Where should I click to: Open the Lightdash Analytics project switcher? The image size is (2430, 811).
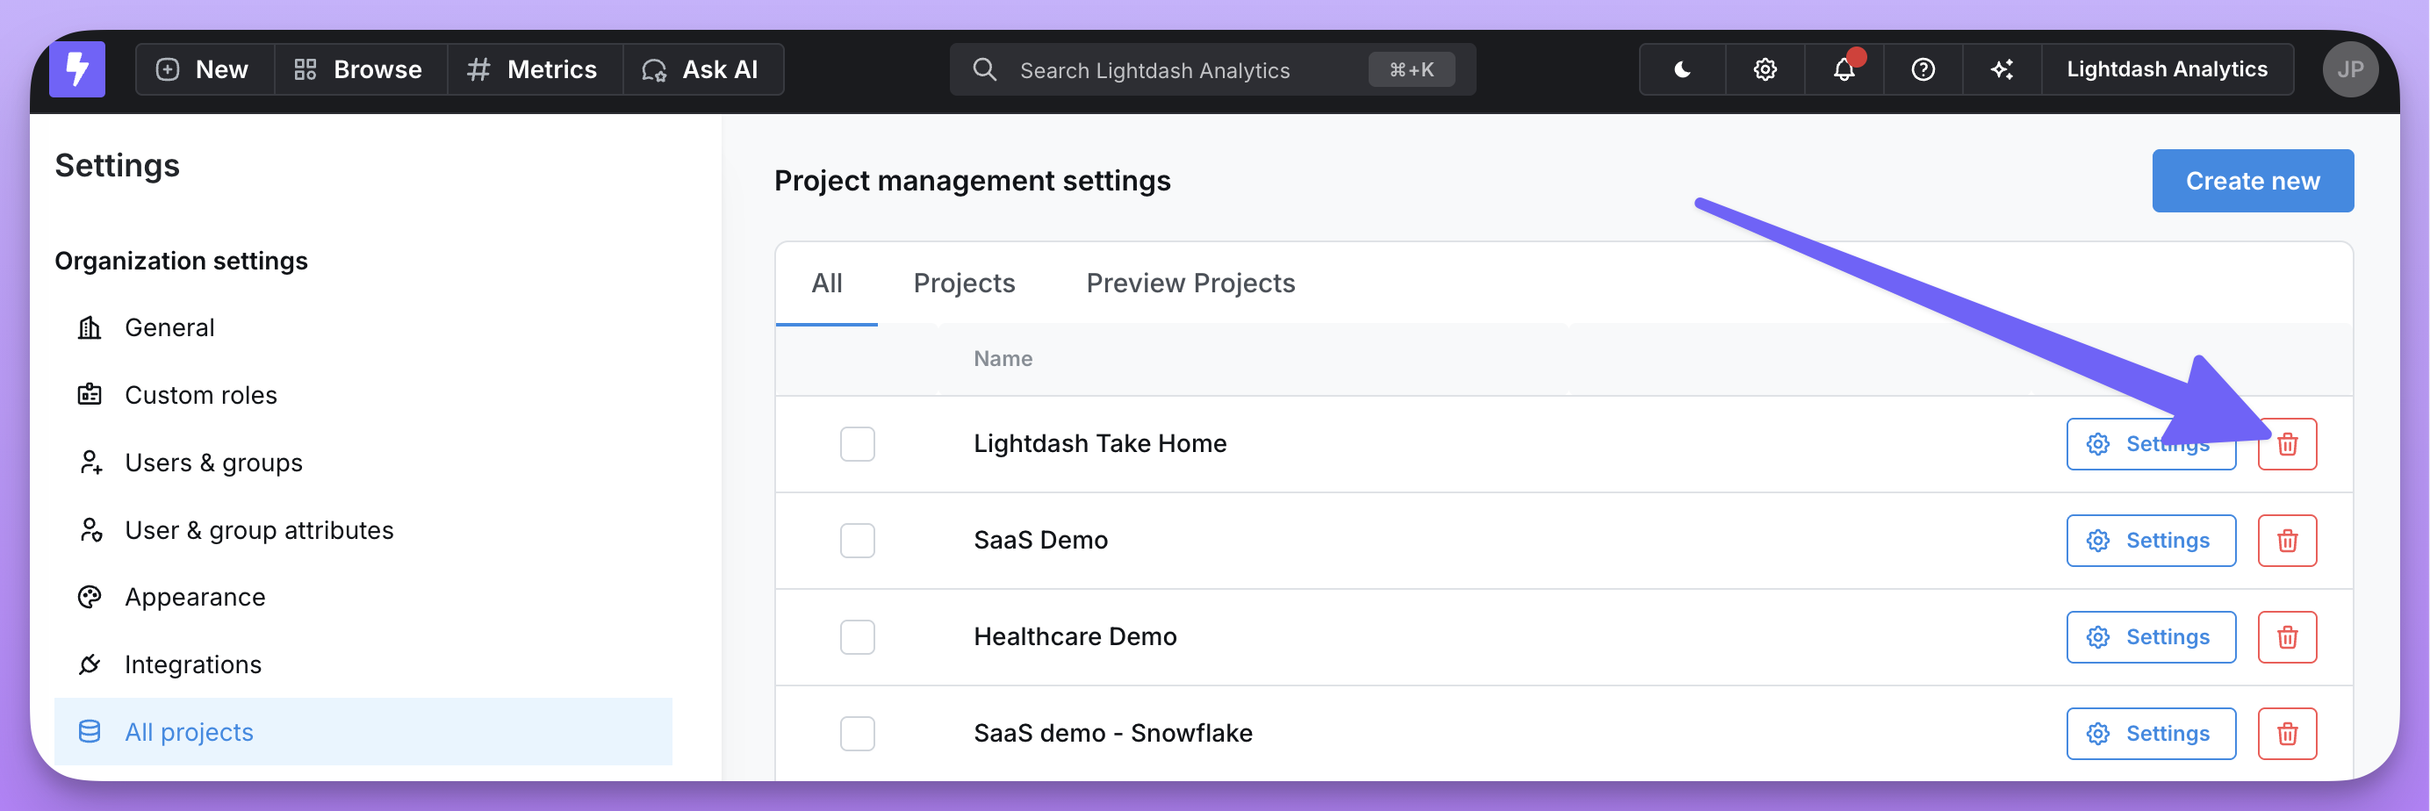2166,70
